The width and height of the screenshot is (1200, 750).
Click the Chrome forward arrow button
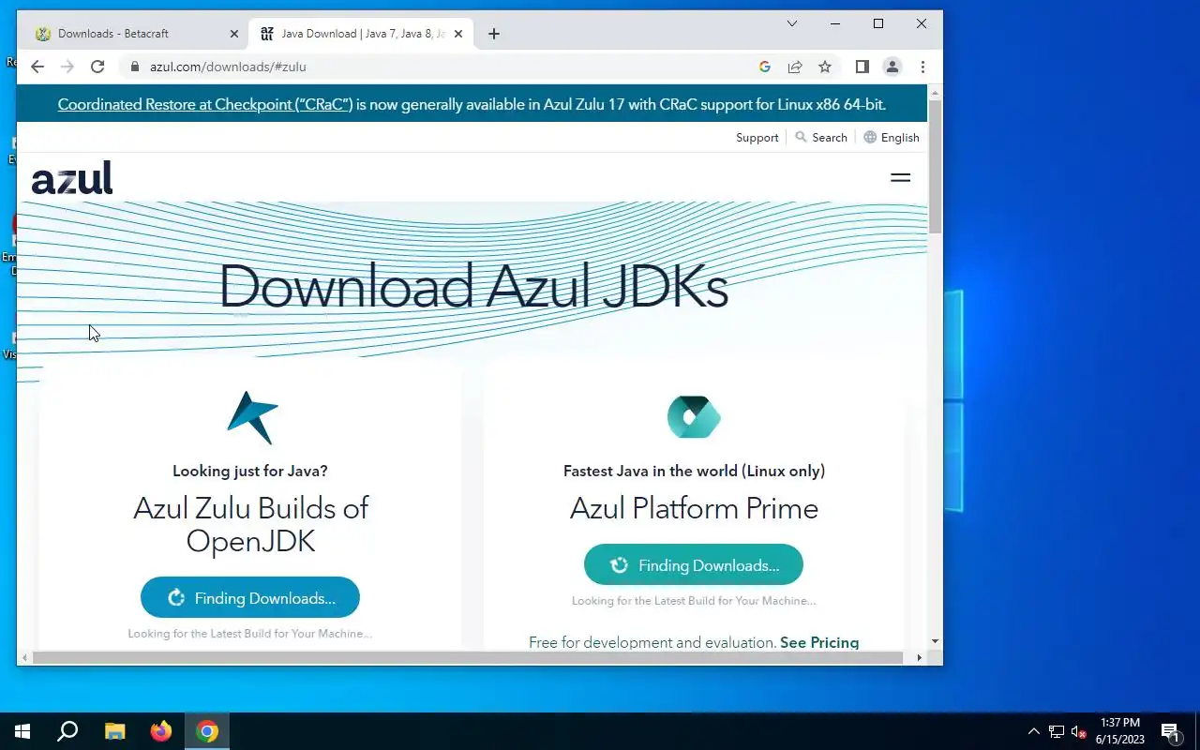[67, 67]
